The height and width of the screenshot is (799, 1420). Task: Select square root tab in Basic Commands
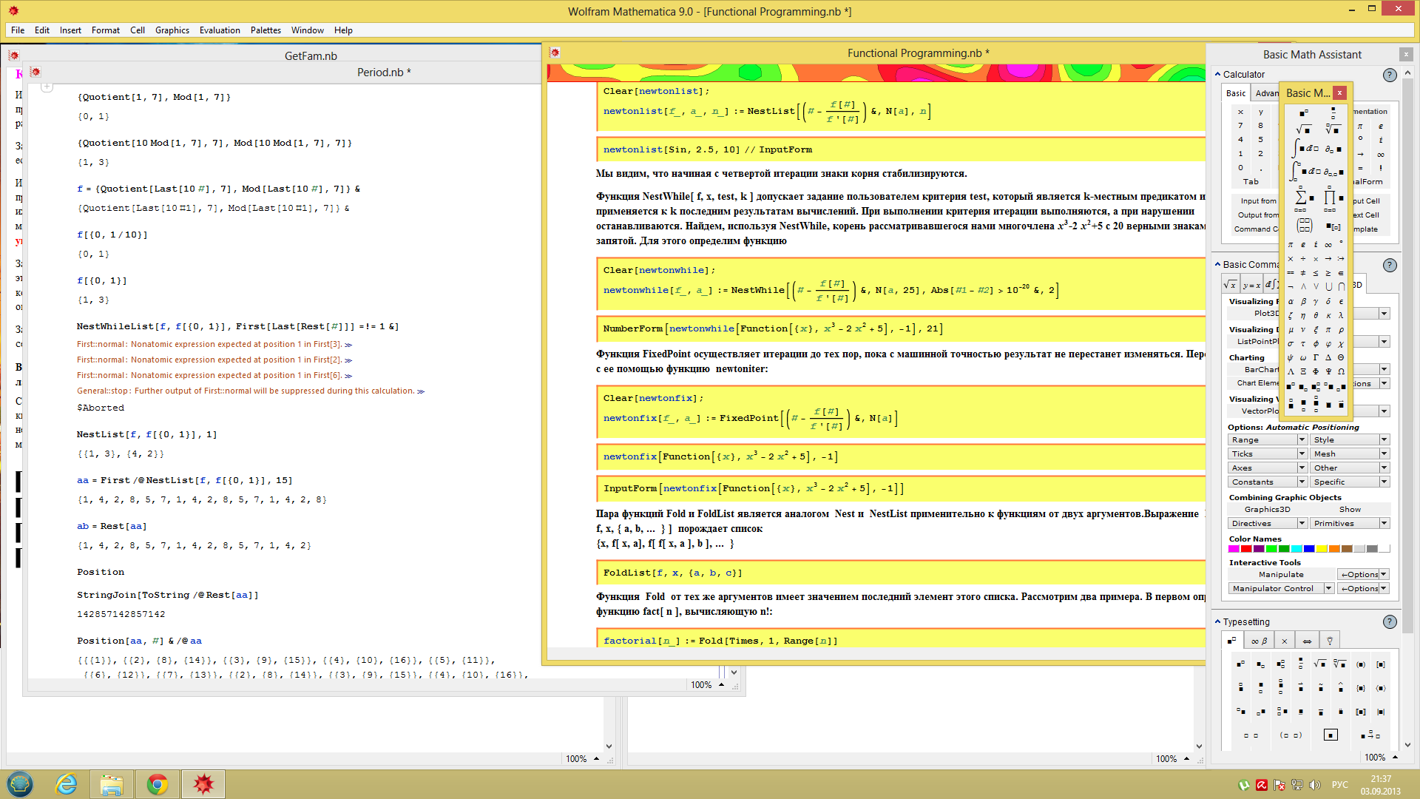(x=1230, y=285)
